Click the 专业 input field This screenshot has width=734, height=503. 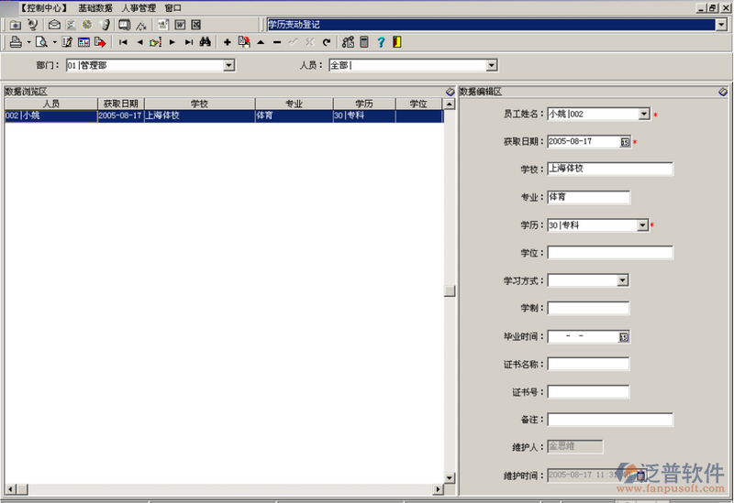coord(588,197)
